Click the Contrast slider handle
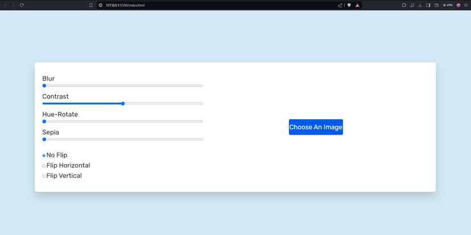 (123, 103)
